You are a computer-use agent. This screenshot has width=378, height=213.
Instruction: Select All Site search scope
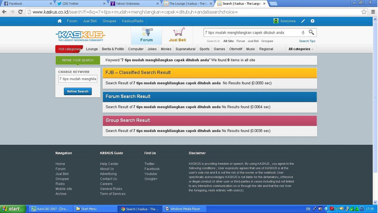[x=229, y=41]
